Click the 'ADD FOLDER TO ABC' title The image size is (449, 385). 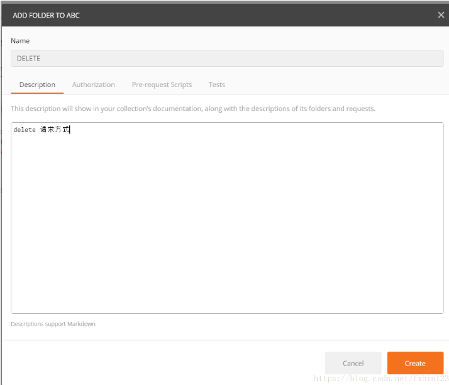(46, 15)
